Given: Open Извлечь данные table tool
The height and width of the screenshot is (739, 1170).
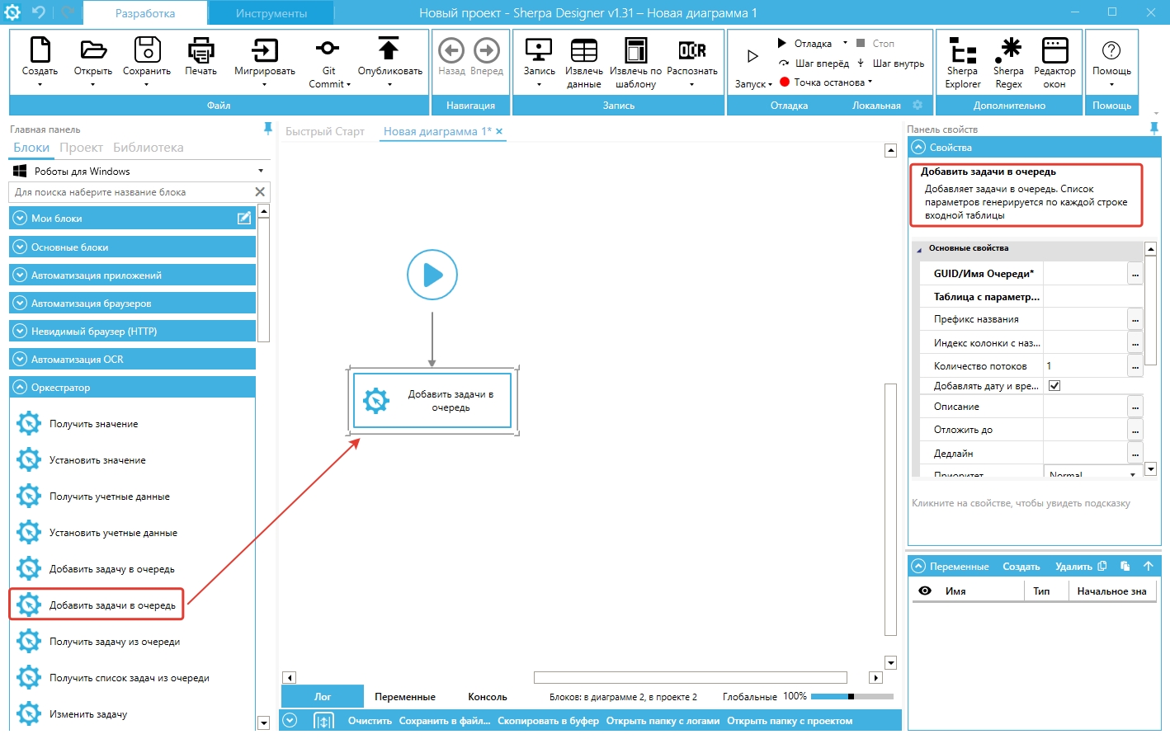Looking at the screenshot, I should (583, 51).
